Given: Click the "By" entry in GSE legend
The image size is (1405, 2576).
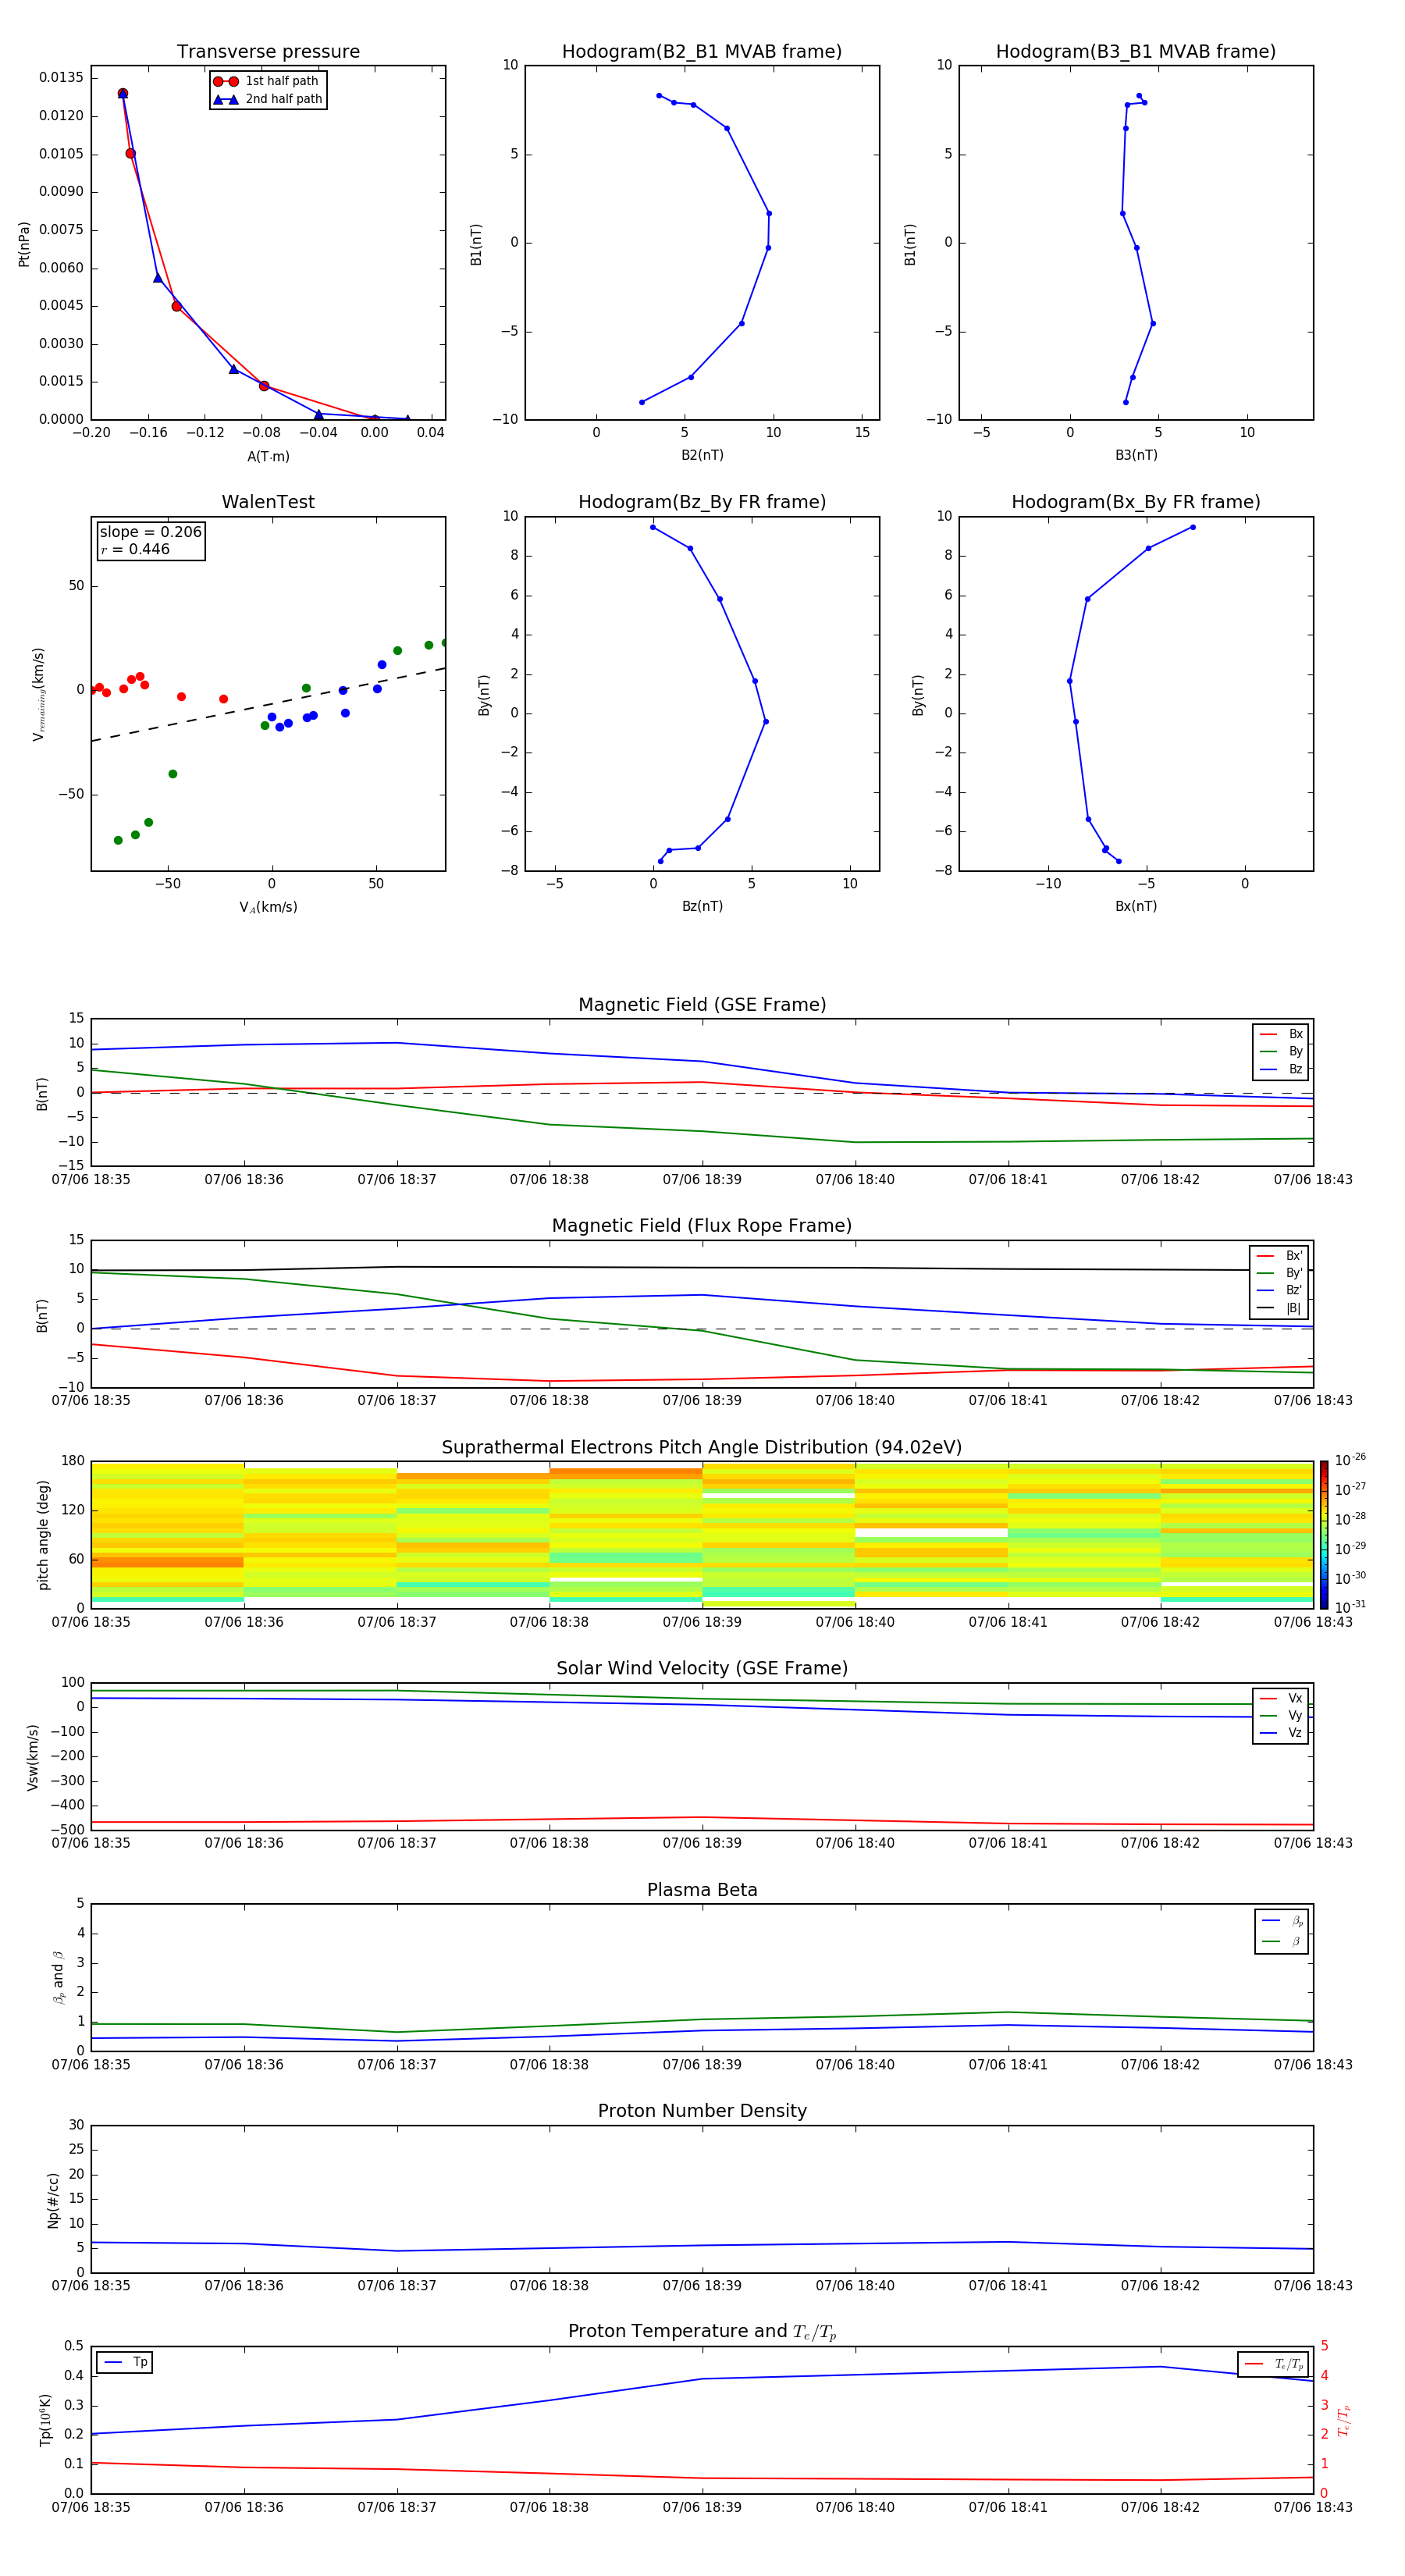Looking at the screenshot, I should 1282,1052.
